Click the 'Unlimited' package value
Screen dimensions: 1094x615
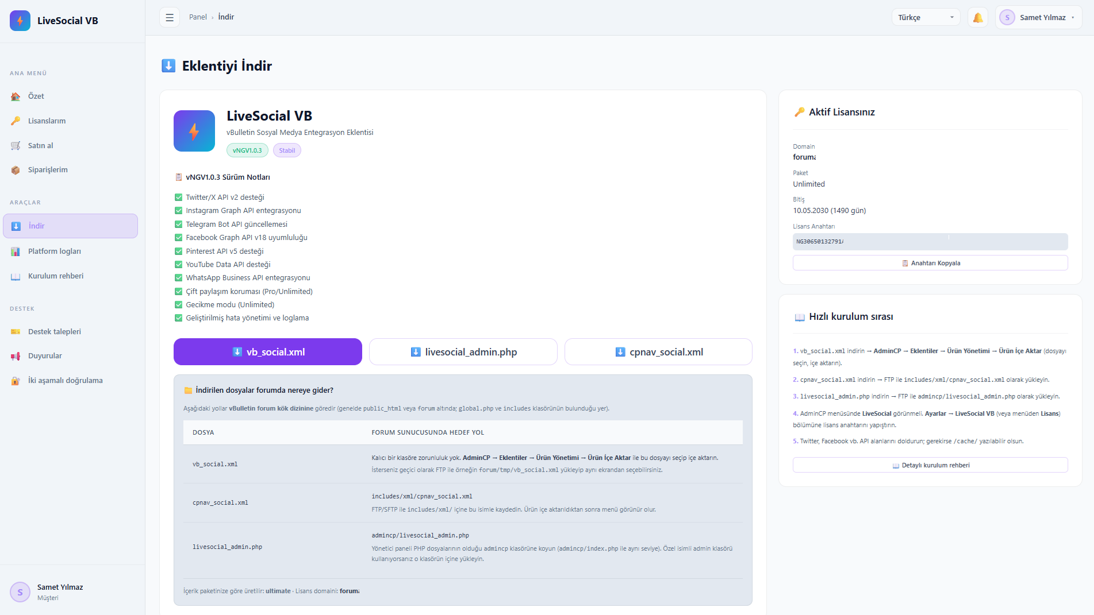[x=809, y=184]
